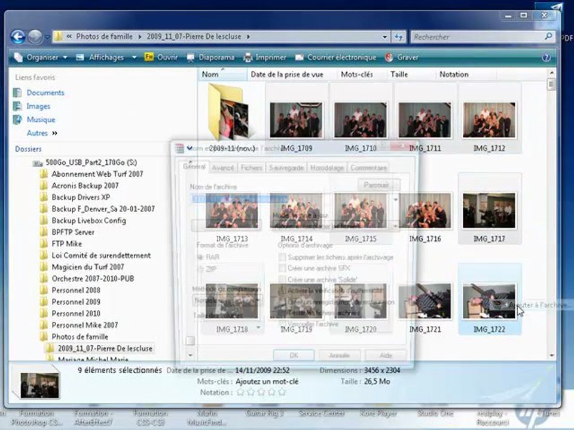
Task: Select the IMG_1710 photo thumbnail
Action: pyautogui.click(x=361, y=120)
